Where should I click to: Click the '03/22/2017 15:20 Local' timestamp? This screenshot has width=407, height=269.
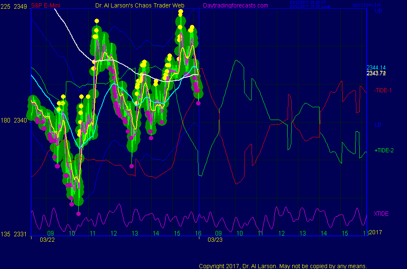pyautogui.click(x=310, y=7)
